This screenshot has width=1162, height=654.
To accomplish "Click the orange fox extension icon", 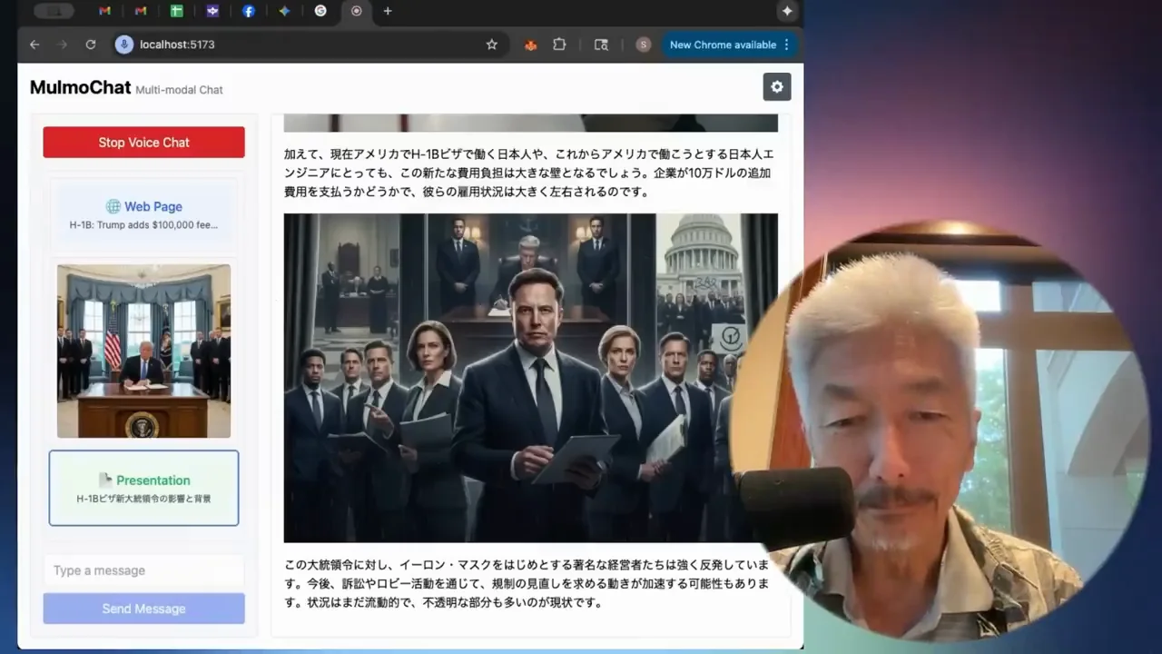I will (531, 45).
